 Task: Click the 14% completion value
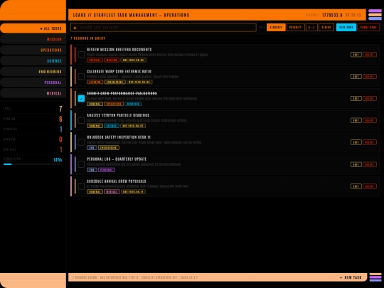58,160
